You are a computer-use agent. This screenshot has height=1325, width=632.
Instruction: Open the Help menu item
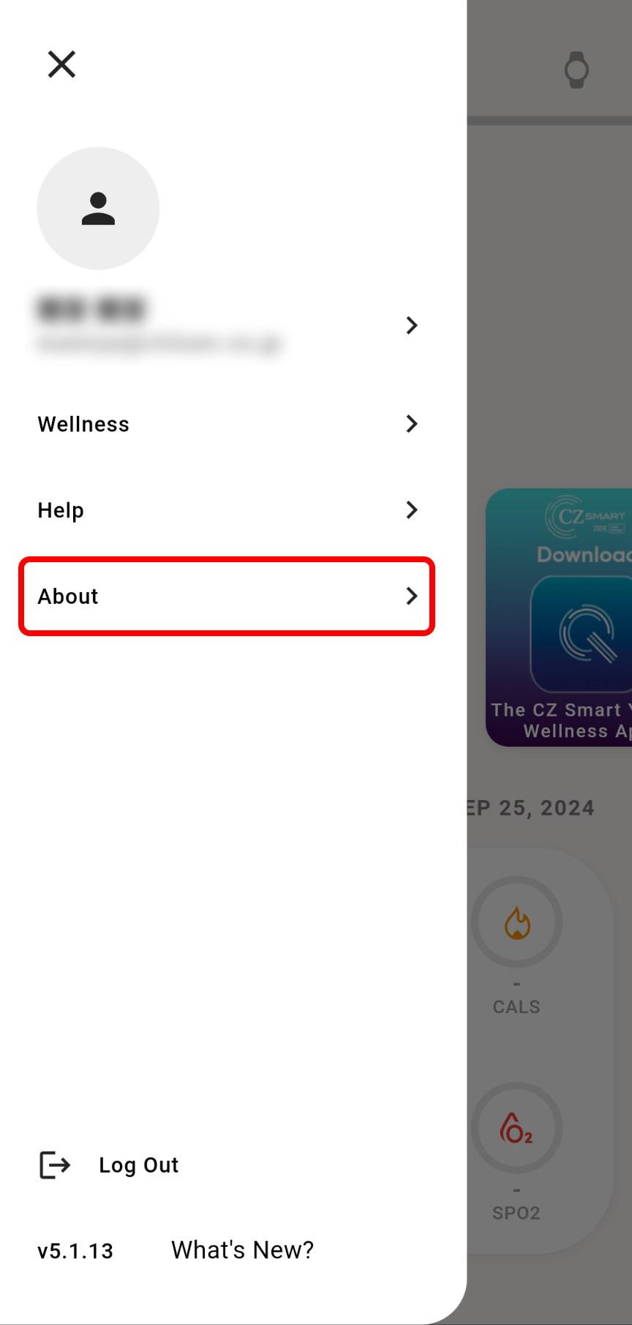coord(227,510)
